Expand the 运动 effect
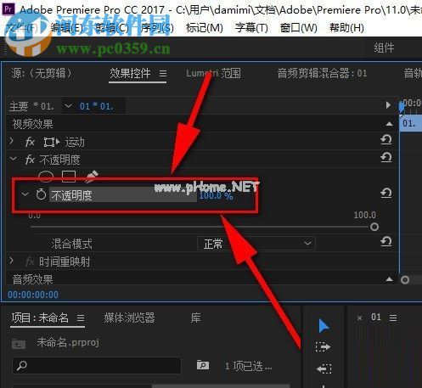Screen dimensions: 422x388 tap(11, 141)
